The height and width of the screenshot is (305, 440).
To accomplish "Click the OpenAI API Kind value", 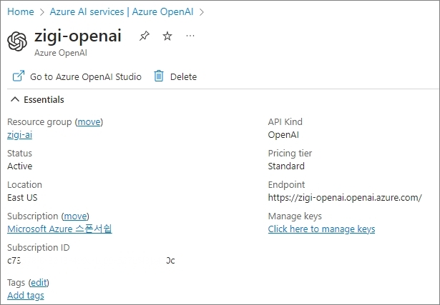I will (283, 135).
